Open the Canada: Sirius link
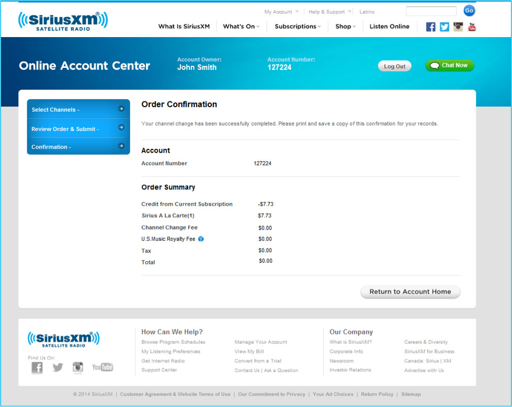 pos(422,361)
